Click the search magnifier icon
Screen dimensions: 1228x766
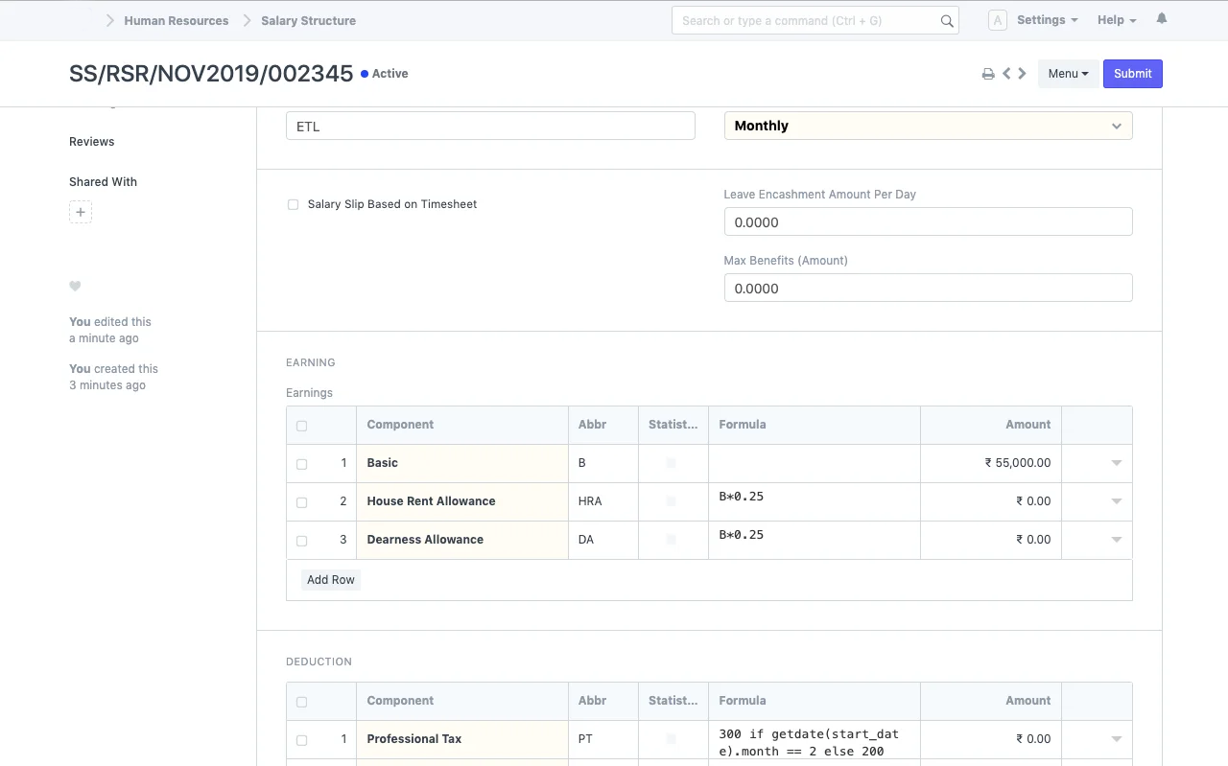coord(946,20)
